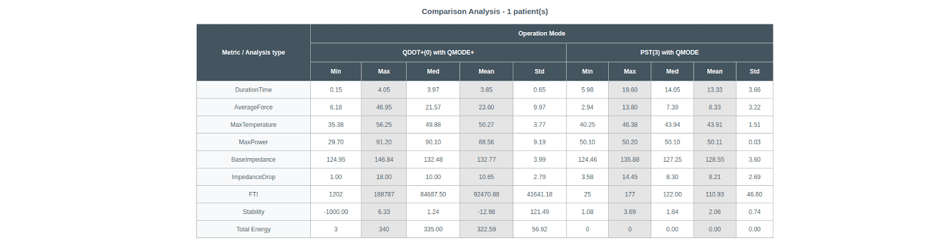Select the 'PST(3) with QMODE' column group header

(669, 53)
